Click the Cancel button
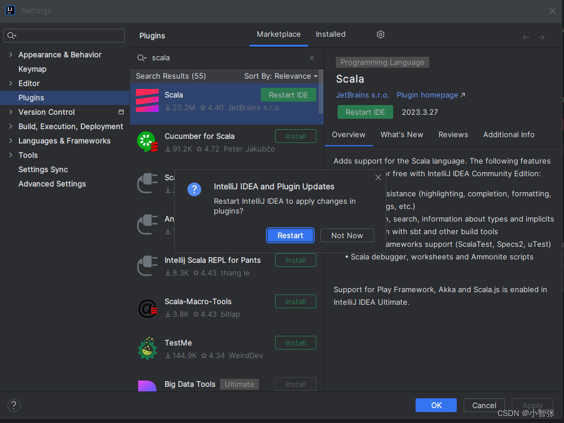The width and height of the screenshot is (564, 423). 484,405
